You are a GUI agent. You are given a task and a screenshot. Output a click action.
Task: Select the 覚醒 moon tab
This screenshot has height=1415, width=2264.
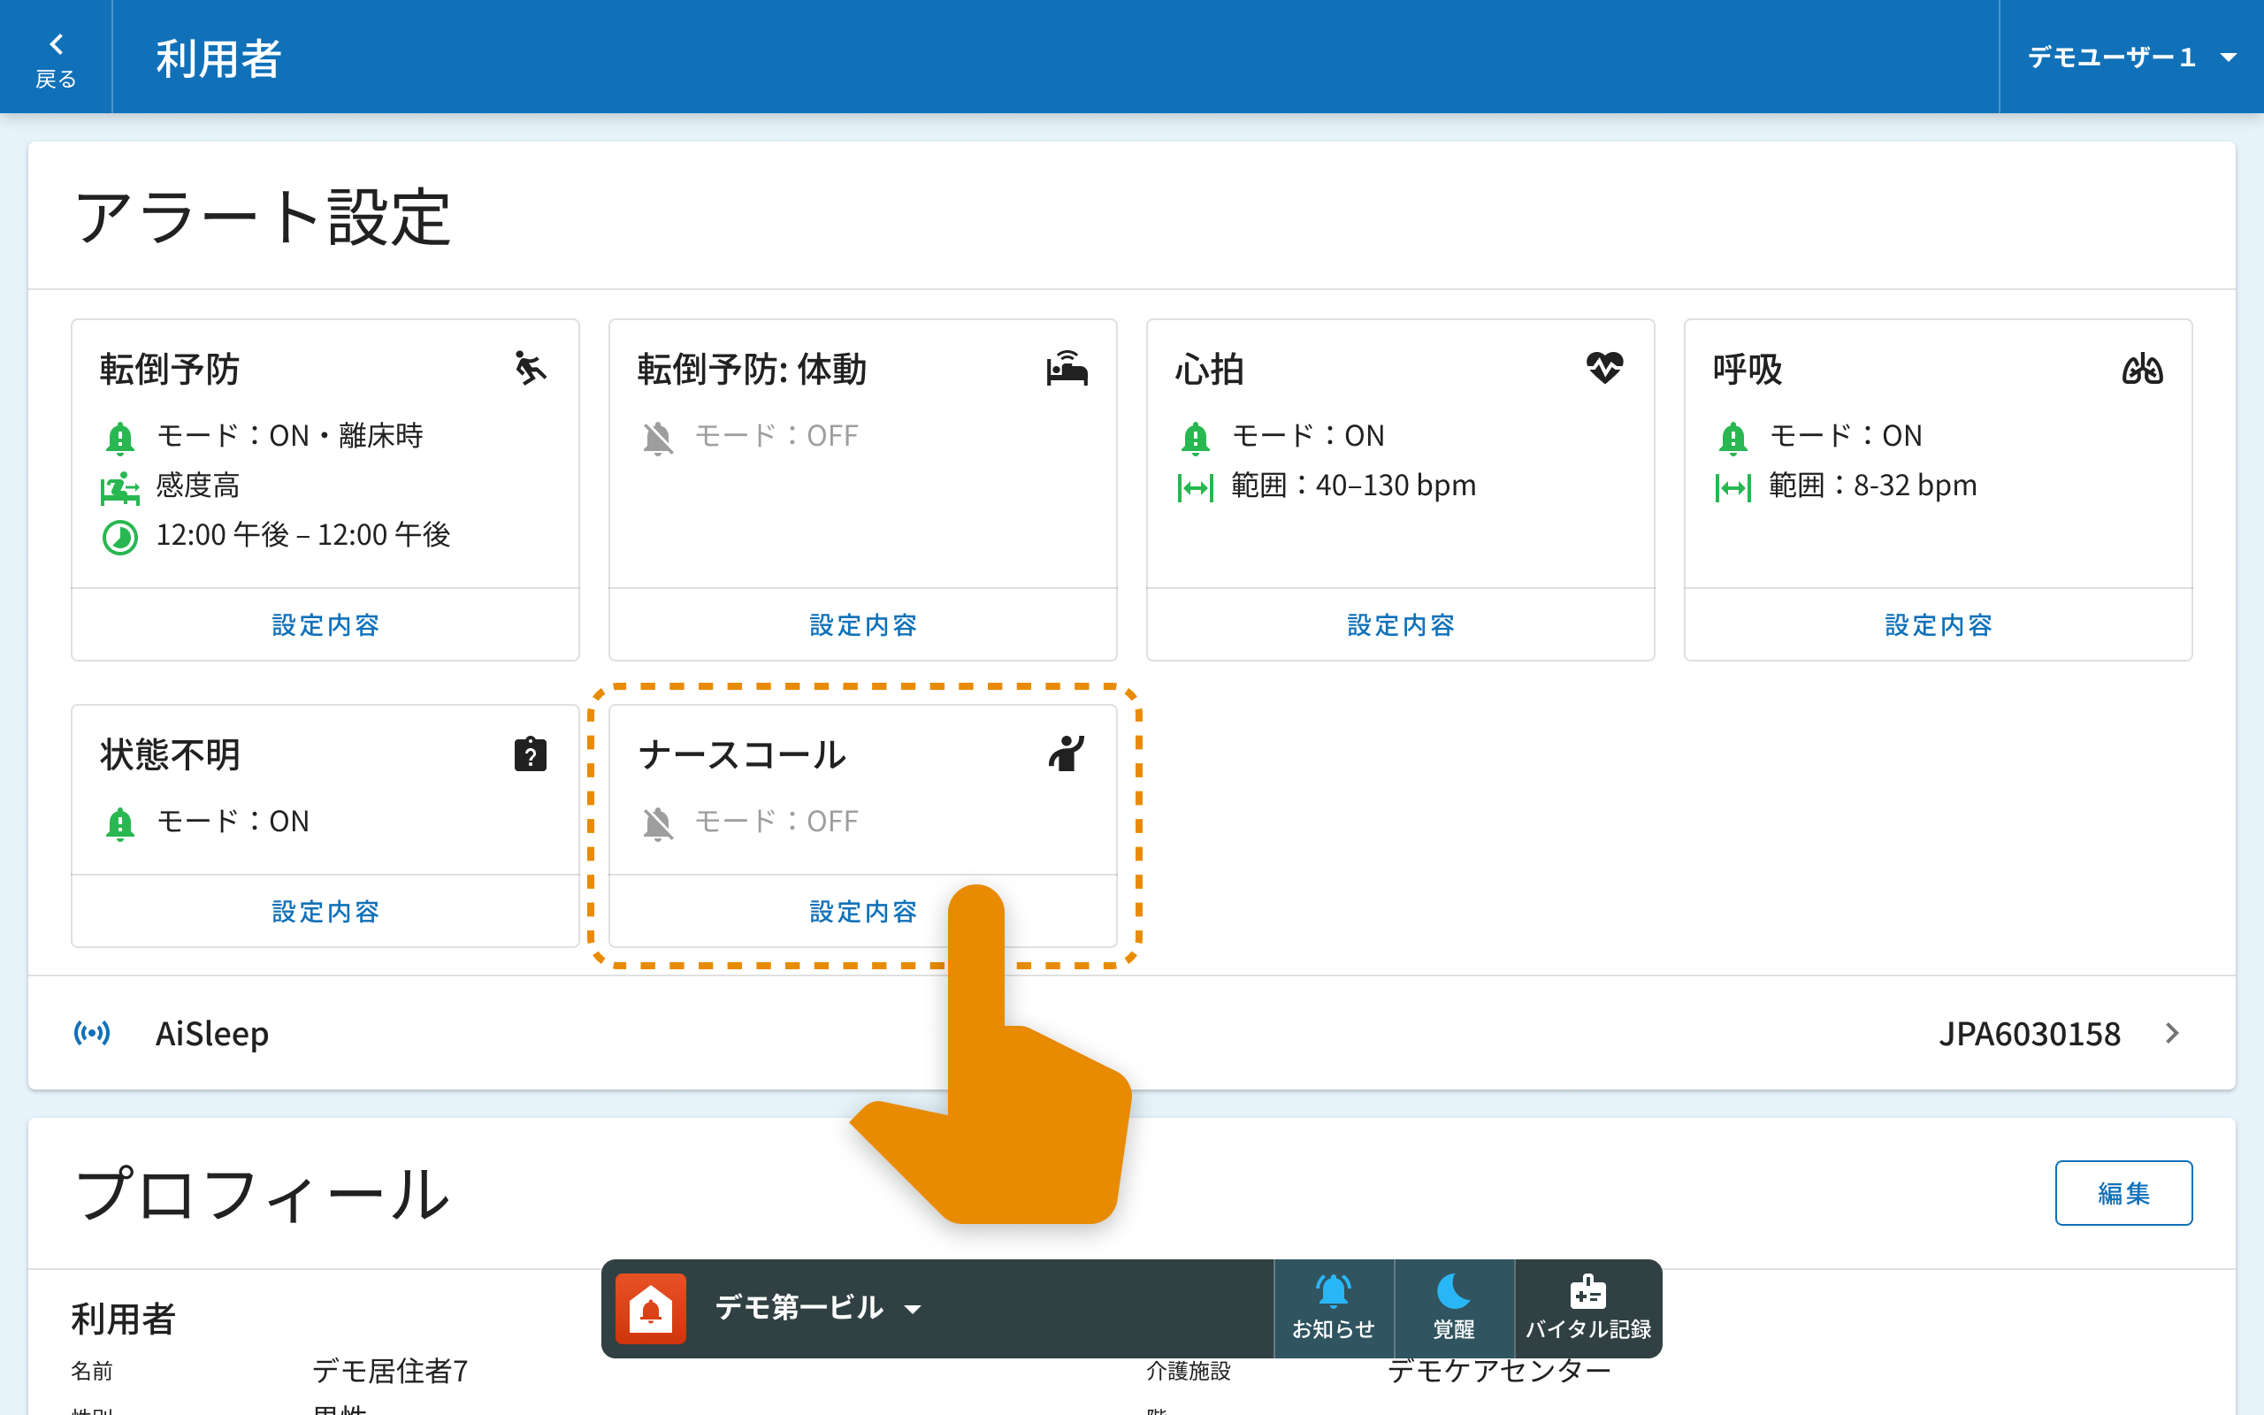coord(1453,1308)
